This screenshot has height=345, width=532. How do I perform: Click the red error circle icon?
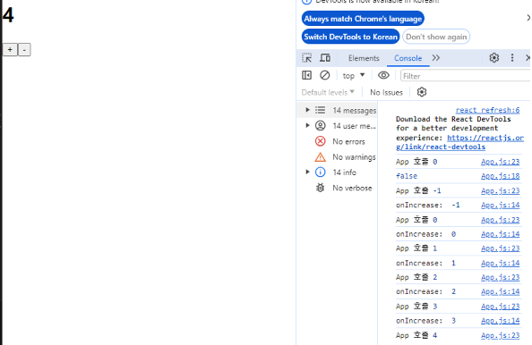tap(320, 141)
